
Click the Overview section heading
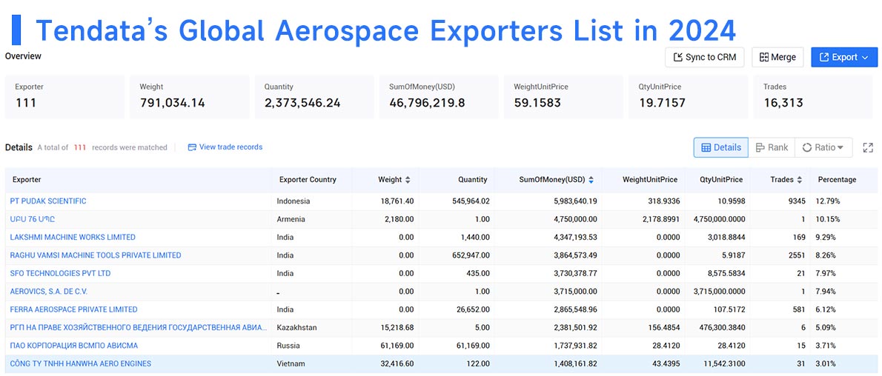click(23, 56)
